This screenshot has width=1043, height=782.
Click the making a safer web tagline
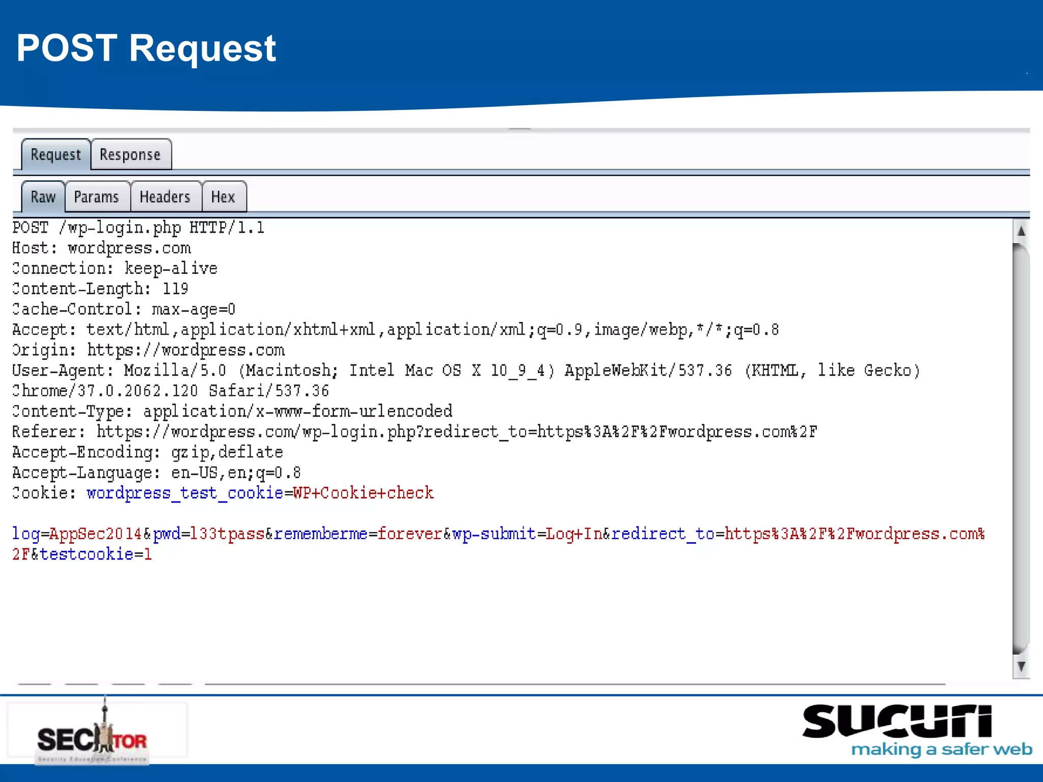pos(941,749)
